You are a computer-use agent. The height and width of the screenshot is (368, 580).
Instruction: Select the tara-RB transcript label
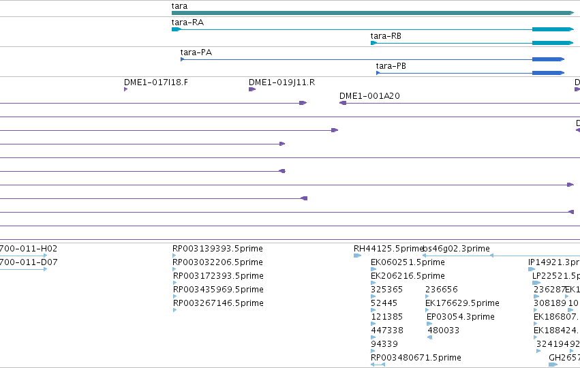(386, 36)
